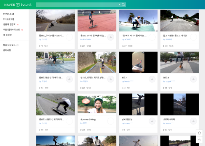Screen dimensions: 205x146
Task: Click the home icon at bottom right
Action: click(x=199, y=133)
